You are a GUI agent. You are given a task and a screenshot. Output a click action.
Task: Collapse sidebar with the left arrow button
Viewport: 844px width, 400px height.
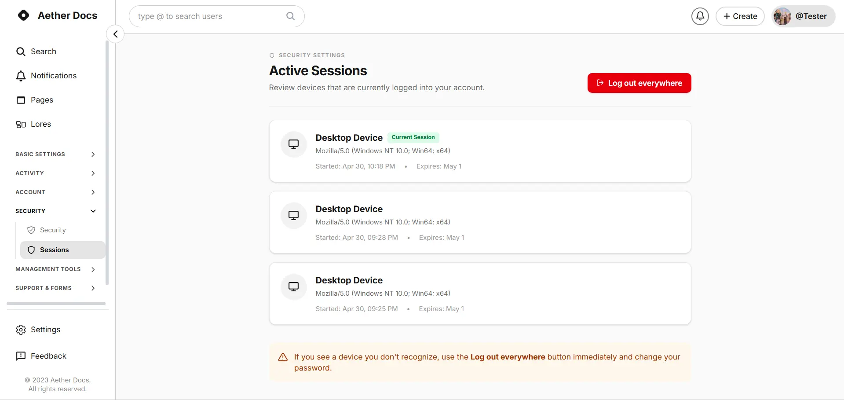[115, 34]
